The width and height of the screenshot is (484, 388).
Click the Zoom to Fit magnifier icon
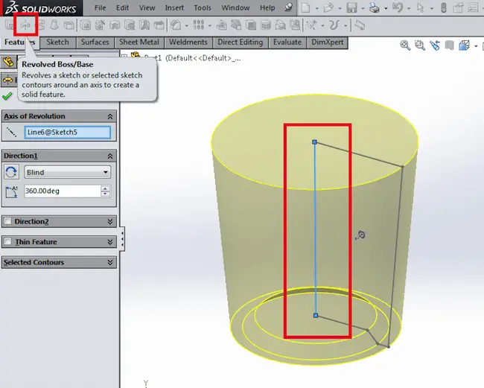pos(405,45)
